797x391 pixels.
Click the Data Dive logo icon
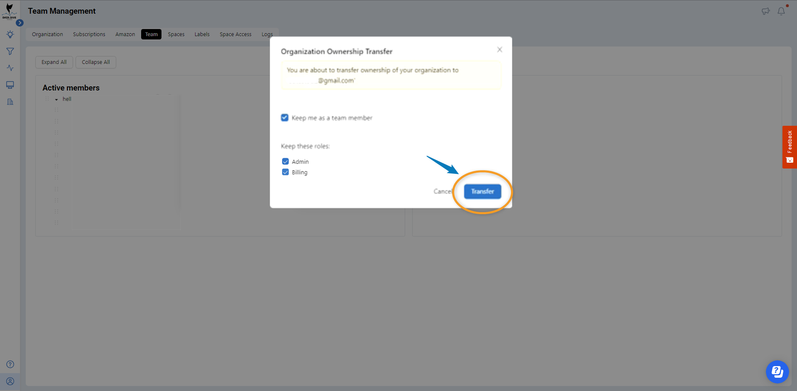click(x=9, y=11)
